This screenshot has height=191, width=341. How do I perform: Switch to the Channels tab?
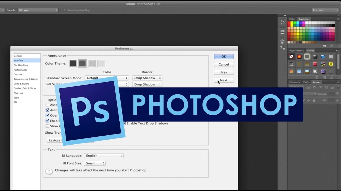[294, 82]
